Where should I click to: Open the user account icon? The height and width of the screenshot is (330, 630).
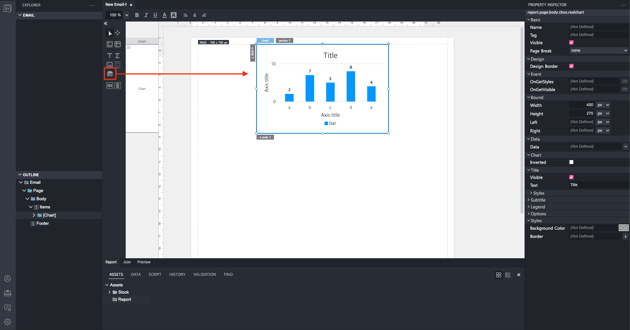click(8, 279)
